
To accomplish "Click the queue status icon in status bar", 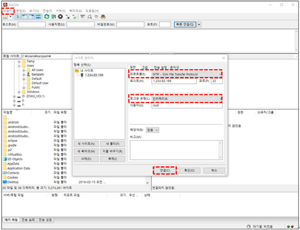I will [x=249, y=227].
